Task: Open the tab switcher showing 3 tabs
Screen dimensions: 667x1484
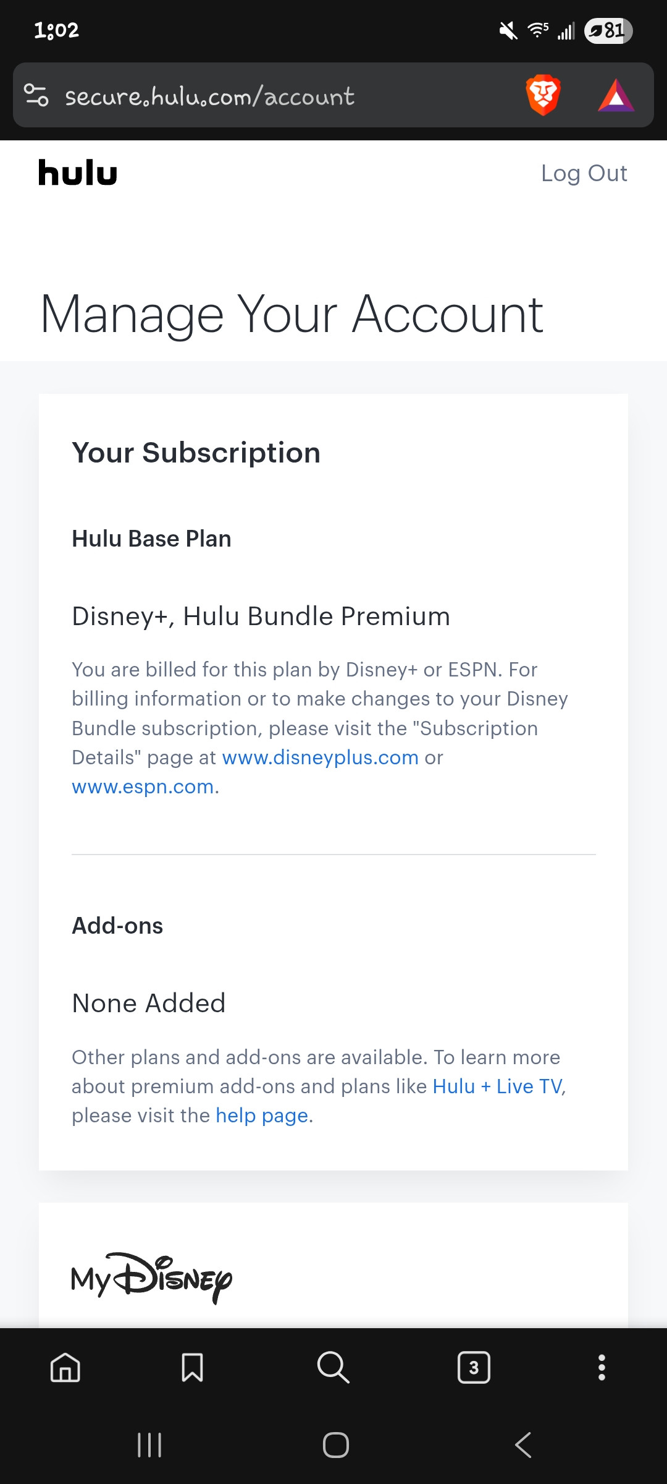Action: (x=474, y=1367)
